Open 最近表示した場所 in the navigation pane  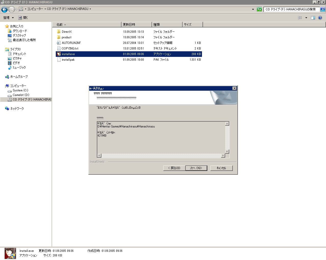[24, 40]
